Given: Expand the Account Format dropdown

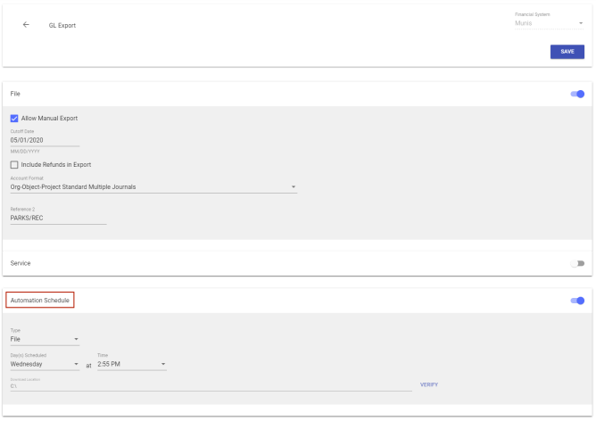Looking at the screenshot, I should coord(153,187).
